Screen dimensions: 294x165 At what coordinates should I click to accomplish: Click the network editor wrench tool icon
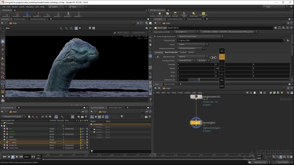point(247,93)
